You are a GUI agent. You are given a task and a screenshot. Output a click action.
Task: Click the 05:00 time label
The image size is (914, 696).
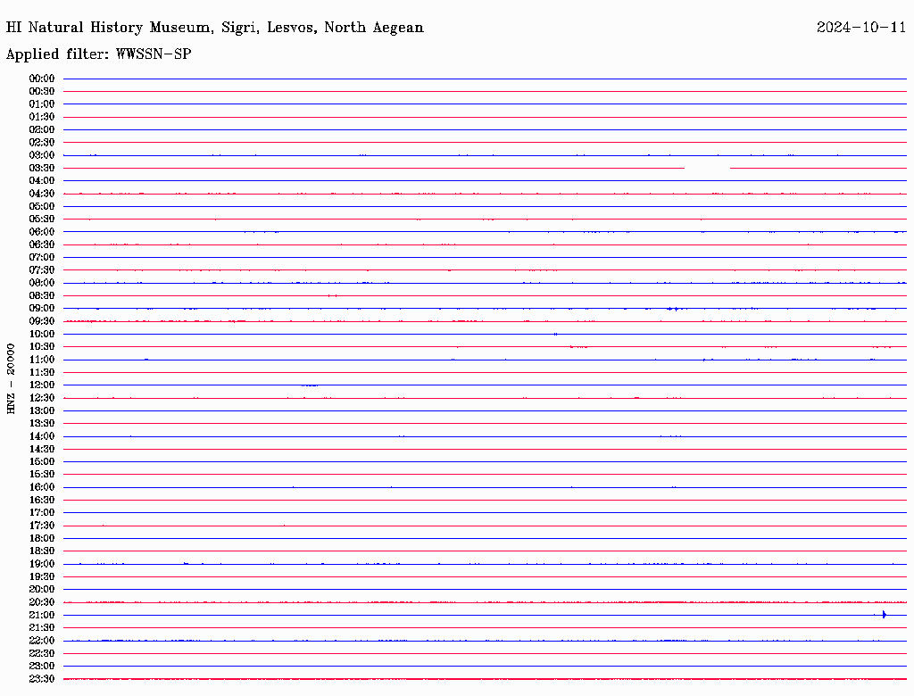(42, 206)
